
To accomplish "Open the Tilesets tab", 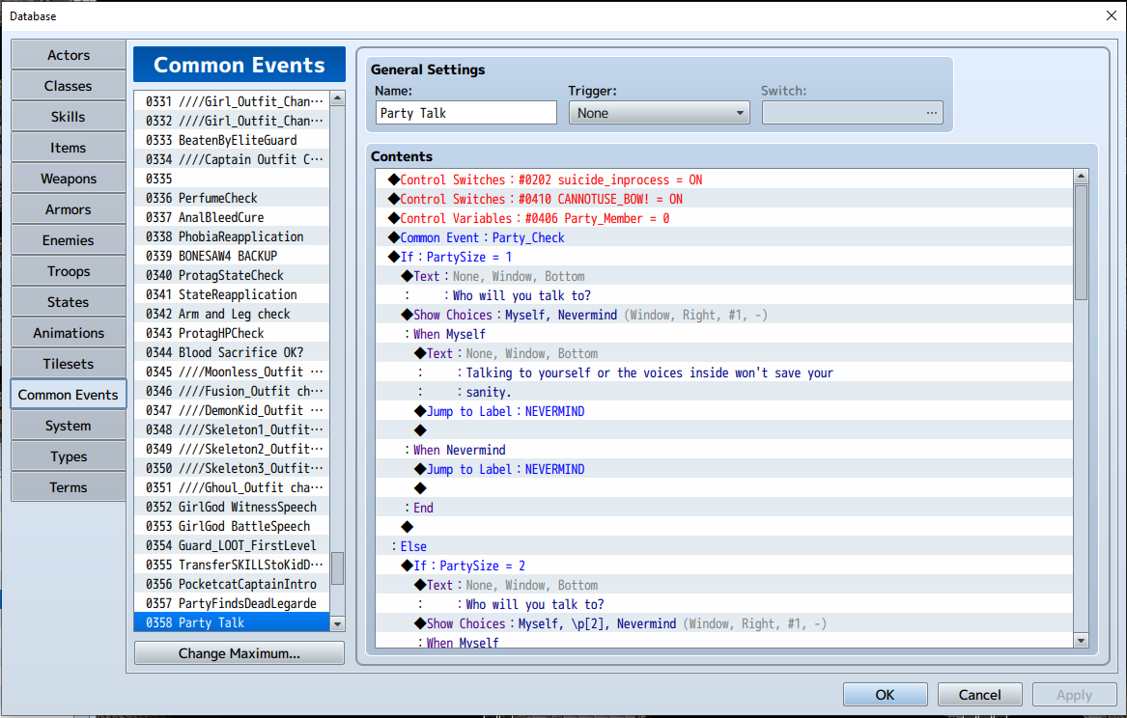I will click(69, 364).
